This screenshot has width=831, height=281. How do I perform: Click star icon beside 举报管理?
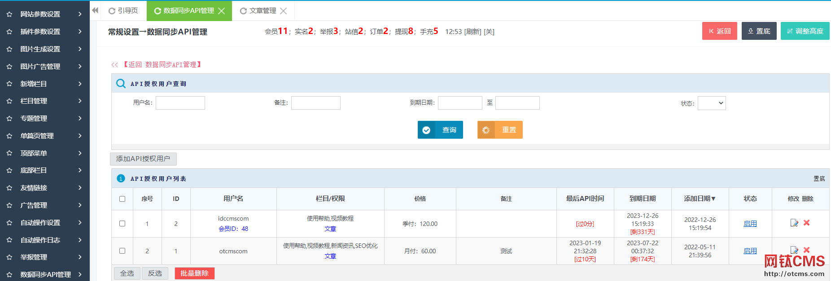point(9,257)
